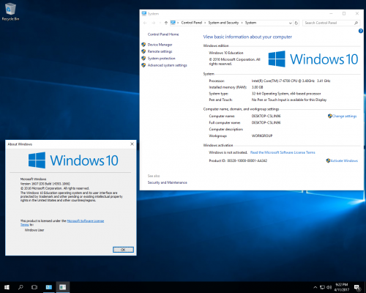Open Task View from the taskbar

(34, 287)
